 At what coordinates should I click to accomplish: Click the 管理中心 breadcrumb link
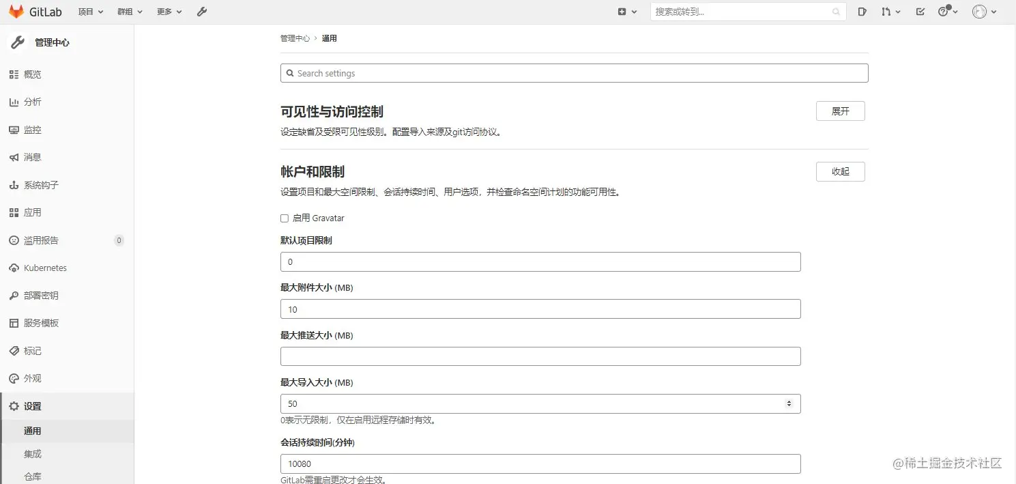click(295, 38)
